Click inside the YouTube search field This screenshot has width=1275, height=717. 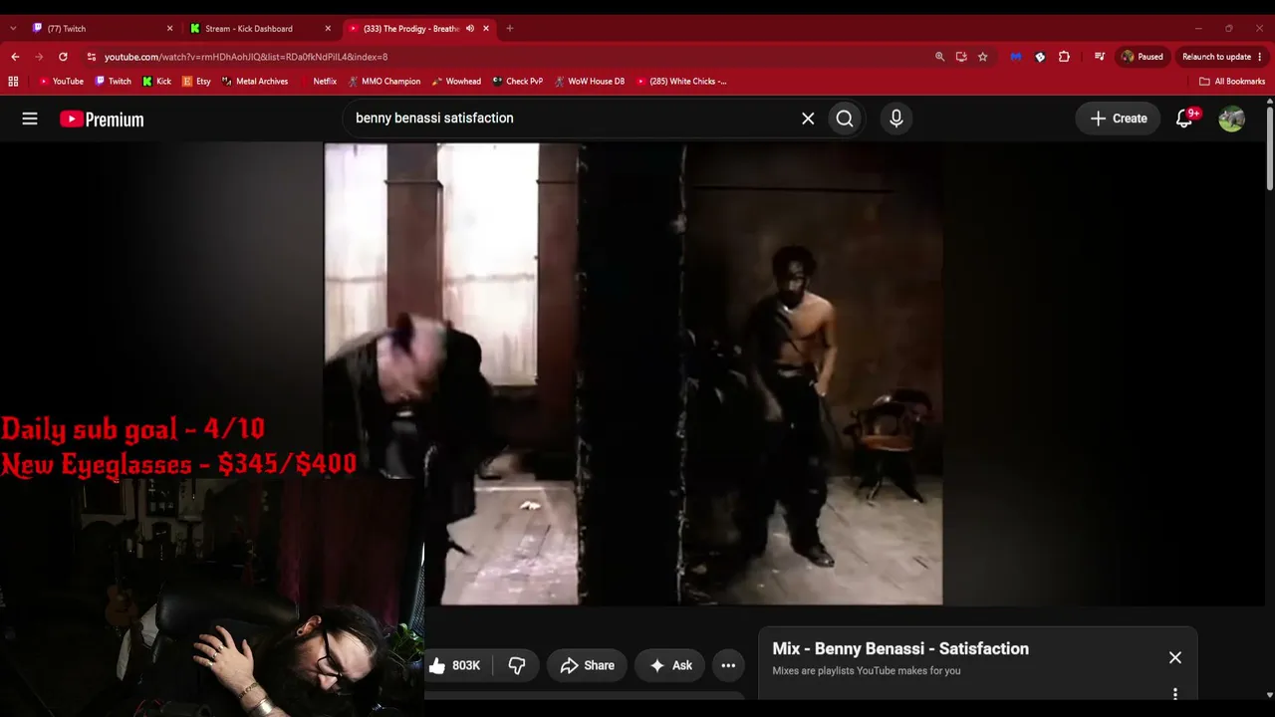[x=573, y=119]
